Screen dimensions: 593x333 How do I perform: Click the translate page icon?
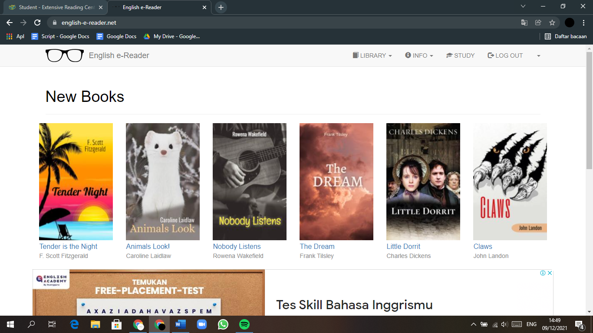point(524,23)
